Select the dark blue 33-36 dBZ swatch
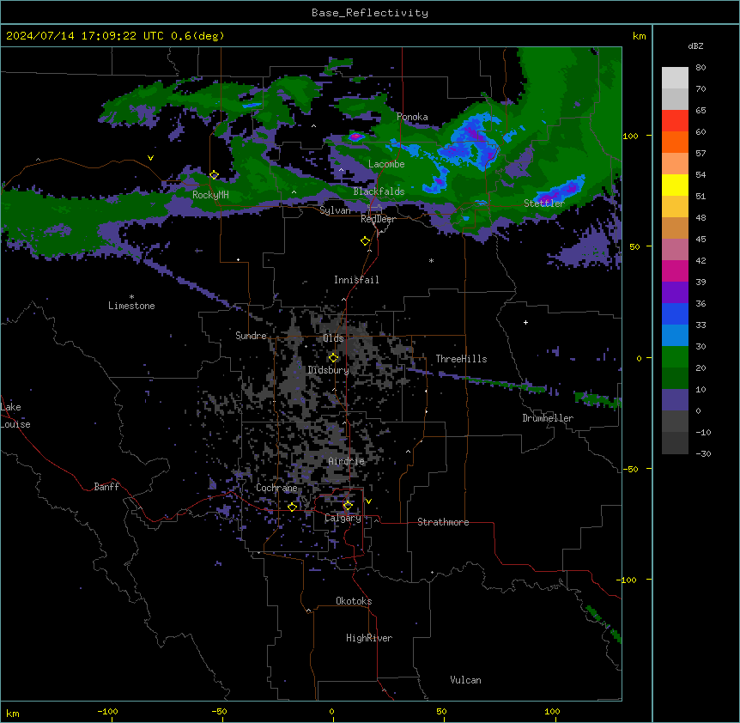740x723 pixels. 675,313
